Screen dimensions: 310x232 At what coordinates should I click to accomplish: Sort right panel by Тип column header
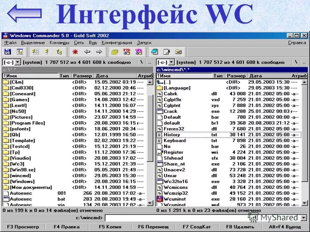click(218, 76)
